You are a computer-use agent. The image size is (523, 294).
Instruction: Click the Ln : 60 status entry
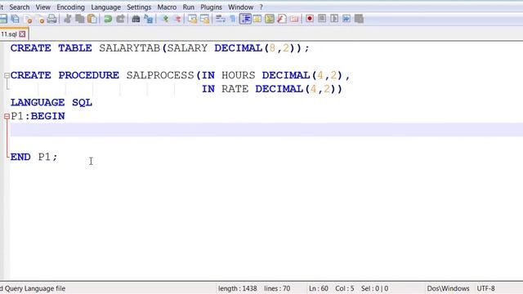pyautogui.click(x=319, y=288)
